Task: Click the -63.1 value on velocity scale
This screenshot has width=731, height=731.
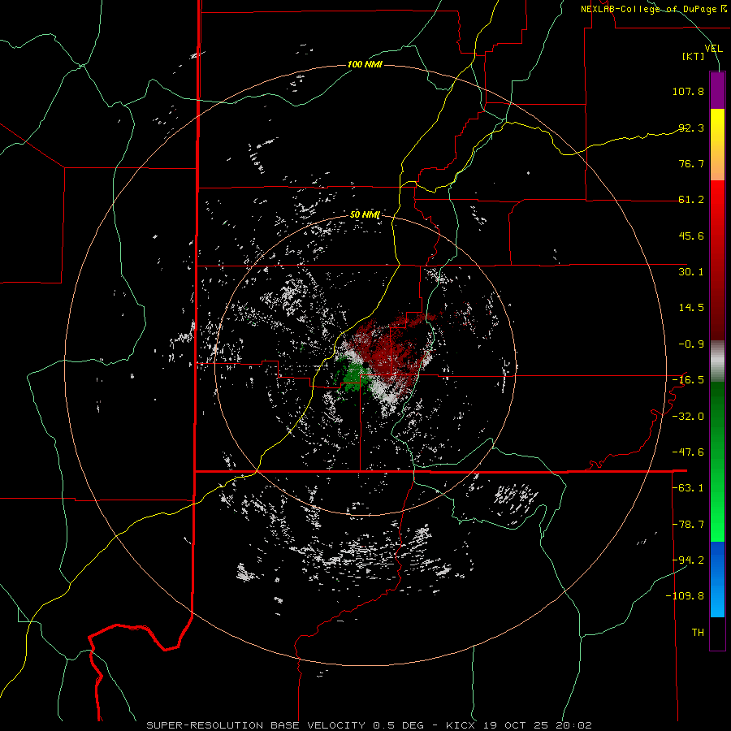Action: [688, 488]
